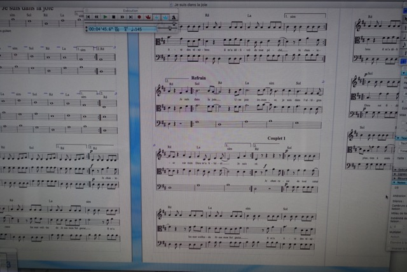Click the Tech font field in Texte section

[404, 143]
